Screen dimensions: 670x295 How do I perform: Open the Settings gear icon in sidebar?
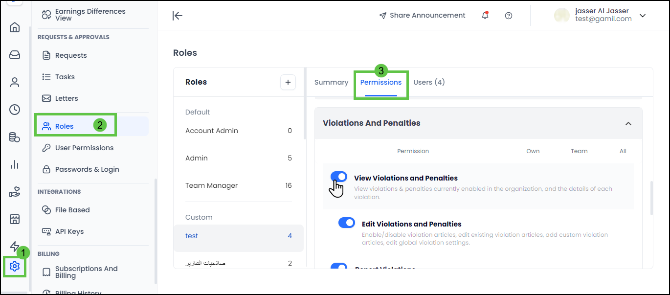click(15, 267)
